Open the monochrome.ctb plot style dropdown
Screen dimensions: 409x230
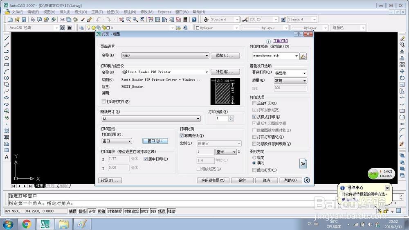(275, 56)
